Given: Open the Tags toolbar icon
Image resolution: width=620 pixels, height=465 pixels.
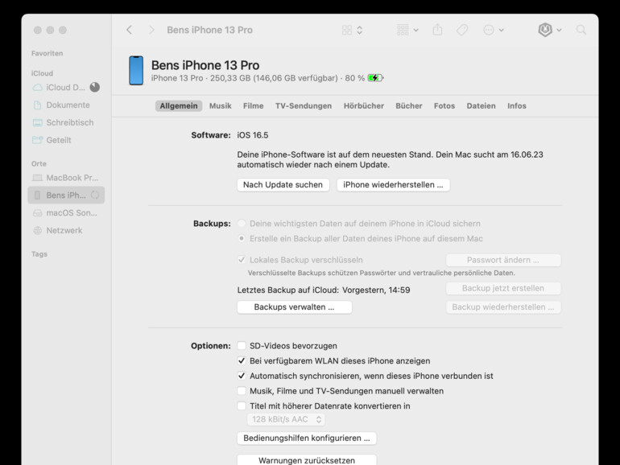Looking at the screenshot, I should [462, 30].
